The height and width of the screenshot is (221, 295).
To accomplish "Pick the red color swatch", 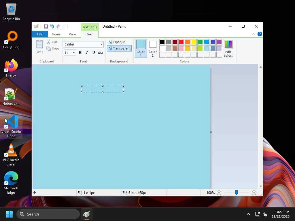I will 181,42.
